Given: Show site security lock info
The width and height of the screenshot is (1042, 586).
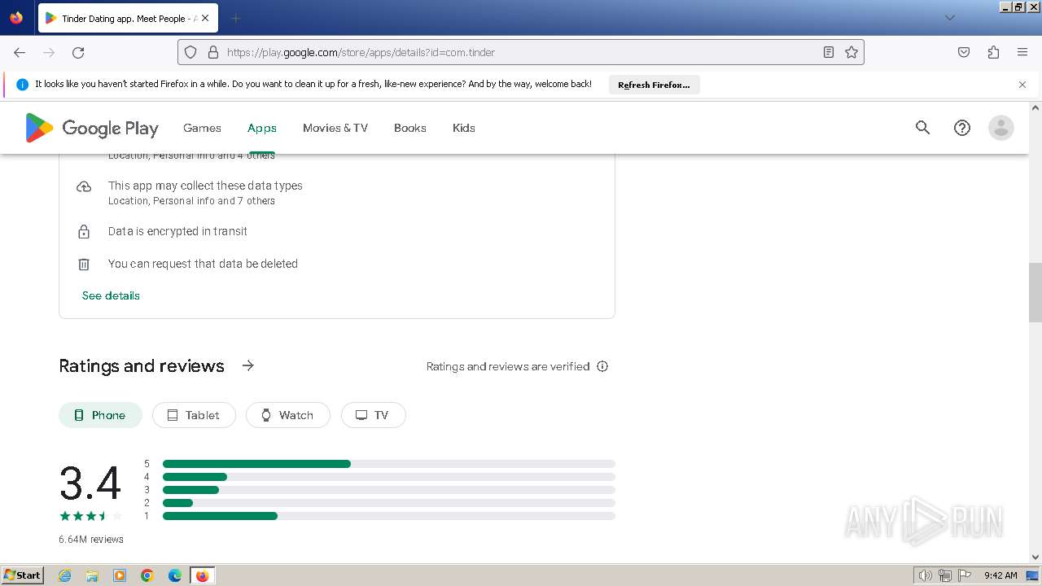Looking at the screenshot, I should click(213, 52).
